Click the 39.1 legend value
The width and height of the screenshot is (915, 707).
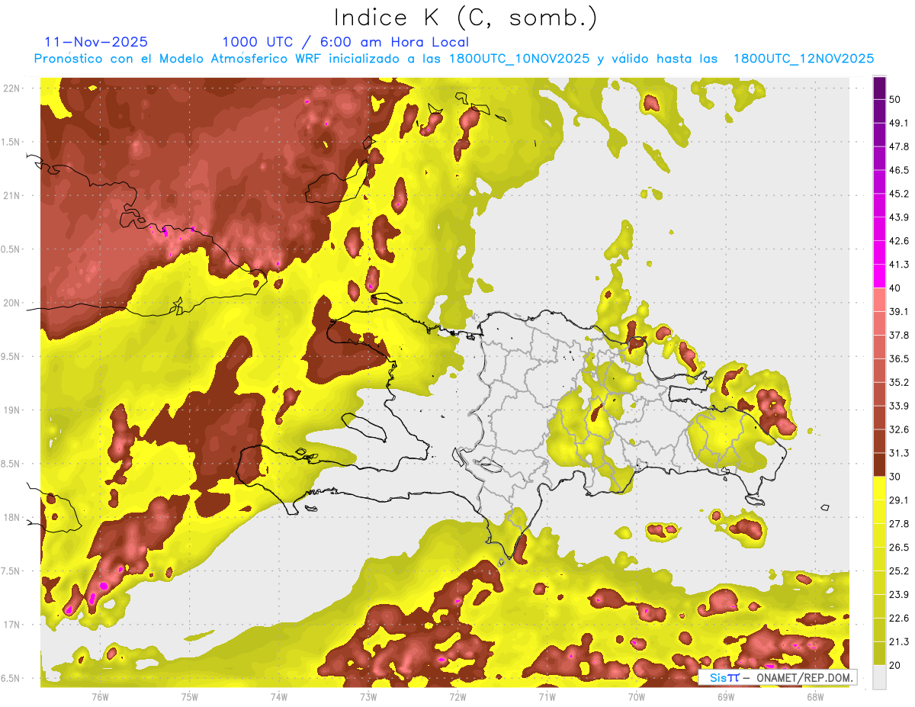[x=899, y=312]
